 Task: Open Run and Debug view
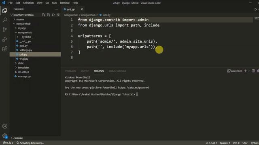pos(4,39)
